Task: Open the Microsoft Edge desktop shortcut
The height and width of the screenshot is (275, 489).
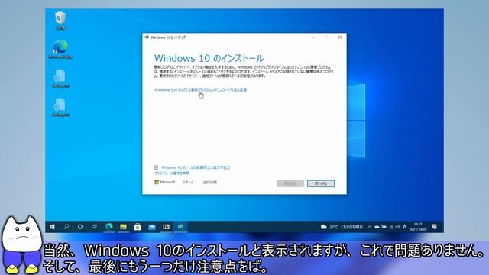Action: pyautogui.click(x=60, y=50)
